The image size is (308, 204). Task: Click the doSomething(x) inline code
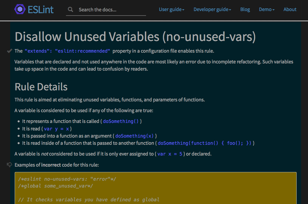coord(134,136)
